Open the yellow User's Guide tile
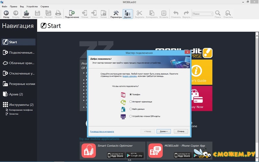 coord(202,72)
